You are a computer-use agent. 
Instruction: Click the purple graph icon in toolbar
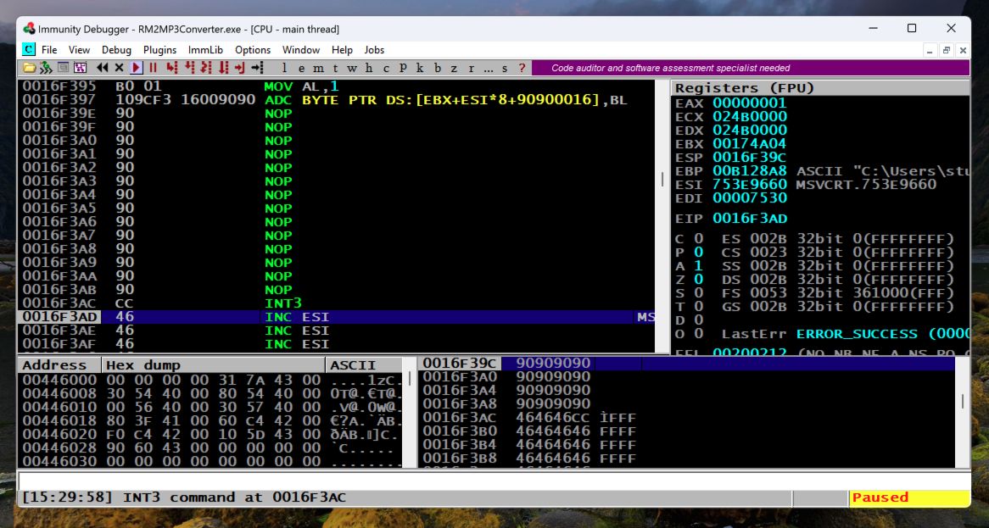click(x=80, y=68)
